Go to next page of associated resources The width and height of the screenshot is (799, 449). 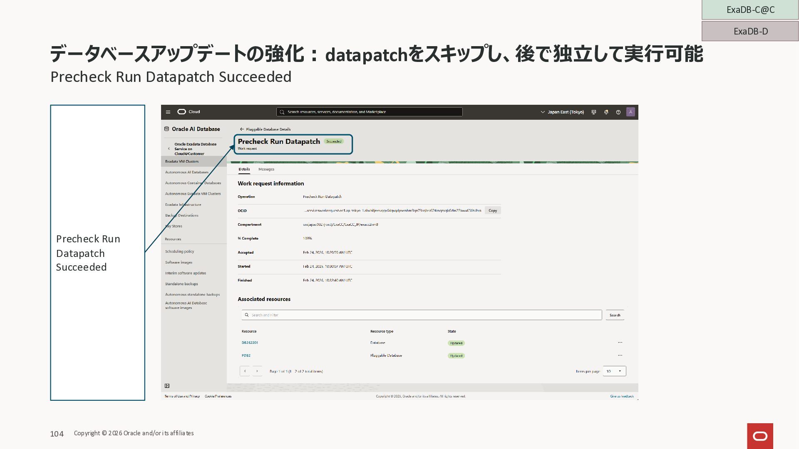(x=257, y=371)
